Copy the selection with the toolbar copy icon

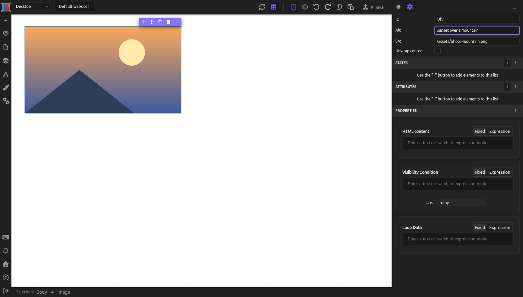tap(339, 7)
